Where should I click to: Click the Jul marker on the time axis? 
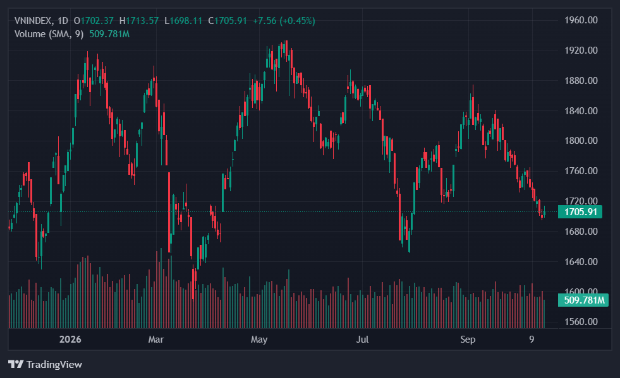click(x=362, y=340)
